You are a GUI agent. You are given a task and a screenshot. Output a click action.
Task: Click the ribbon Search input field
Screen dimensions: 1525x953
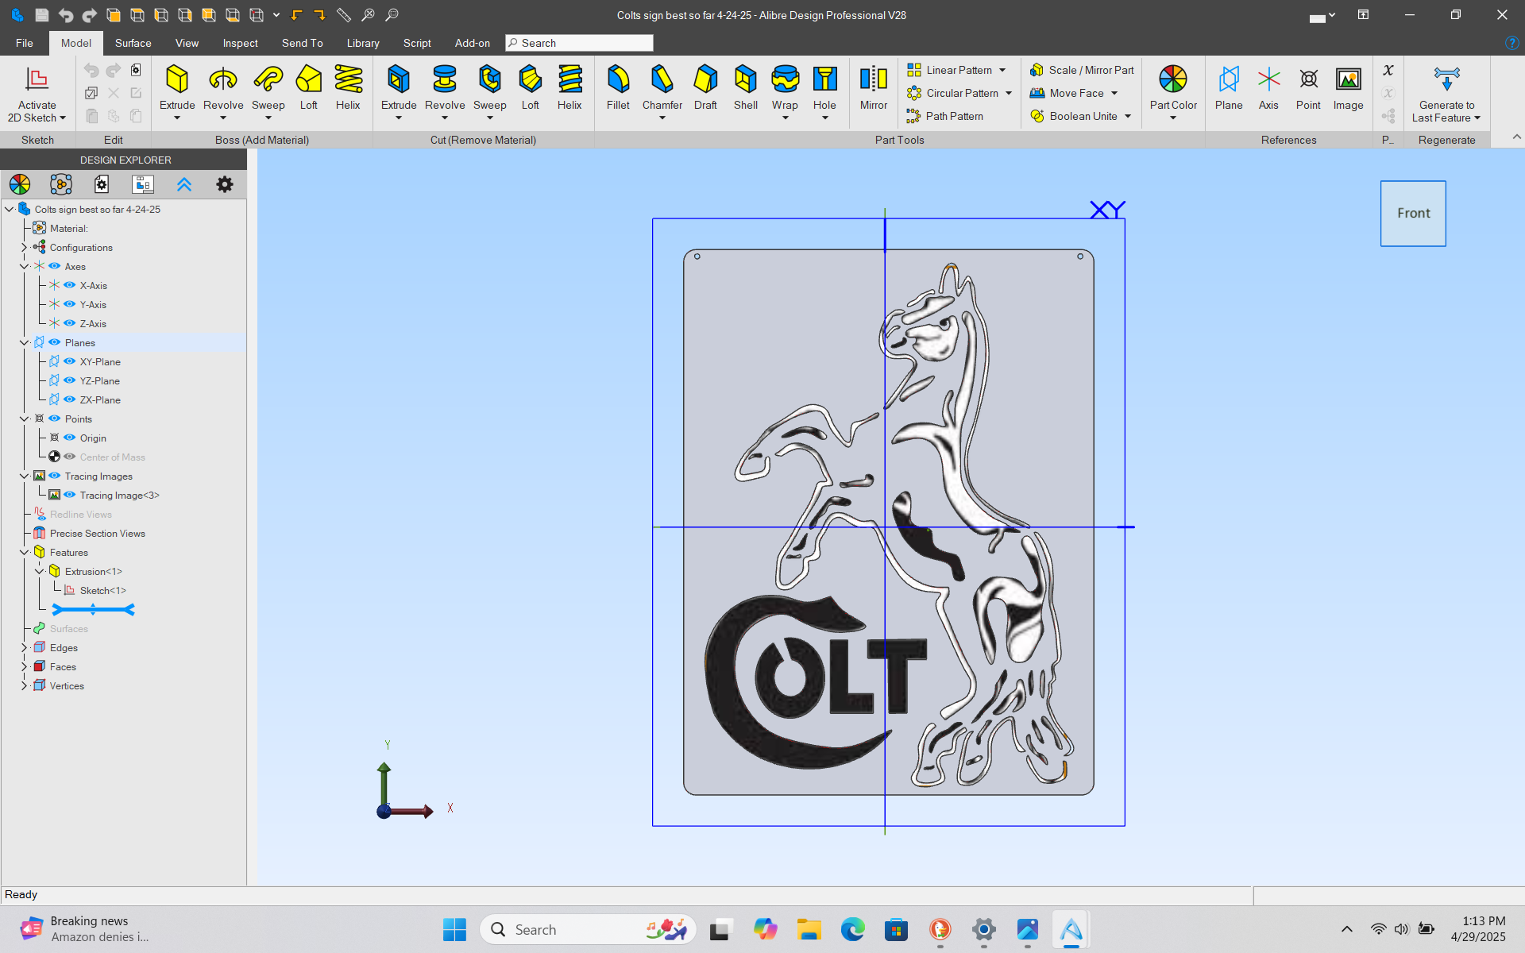[x=579, y=43]
